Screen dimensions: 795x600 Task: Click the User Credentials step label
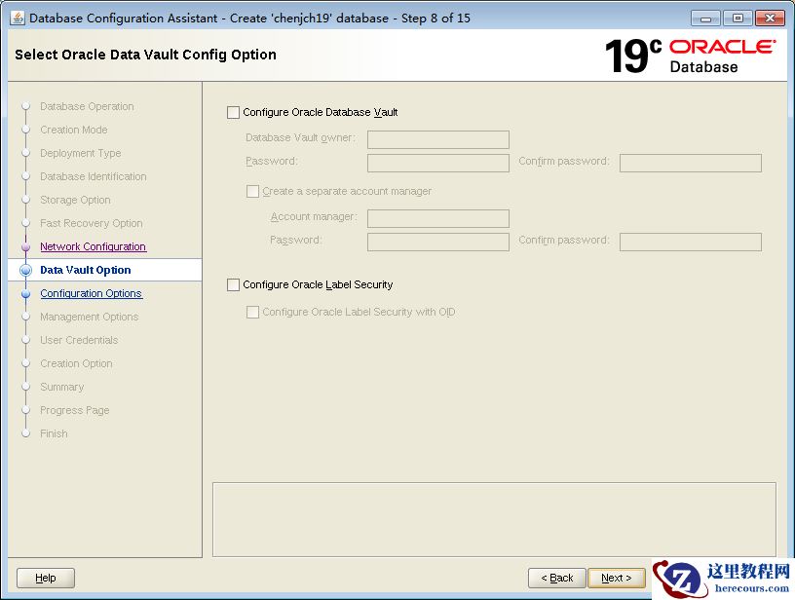[79, 340]
